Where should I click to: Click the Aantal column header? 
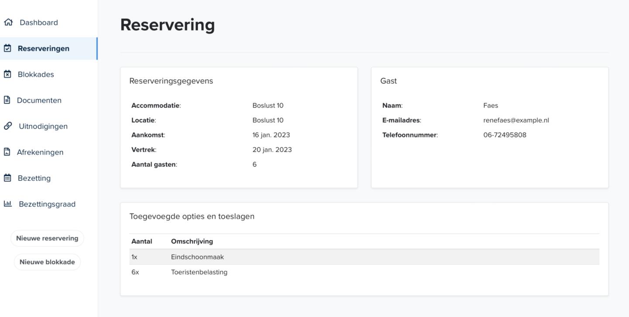click(x=141, y=241)
